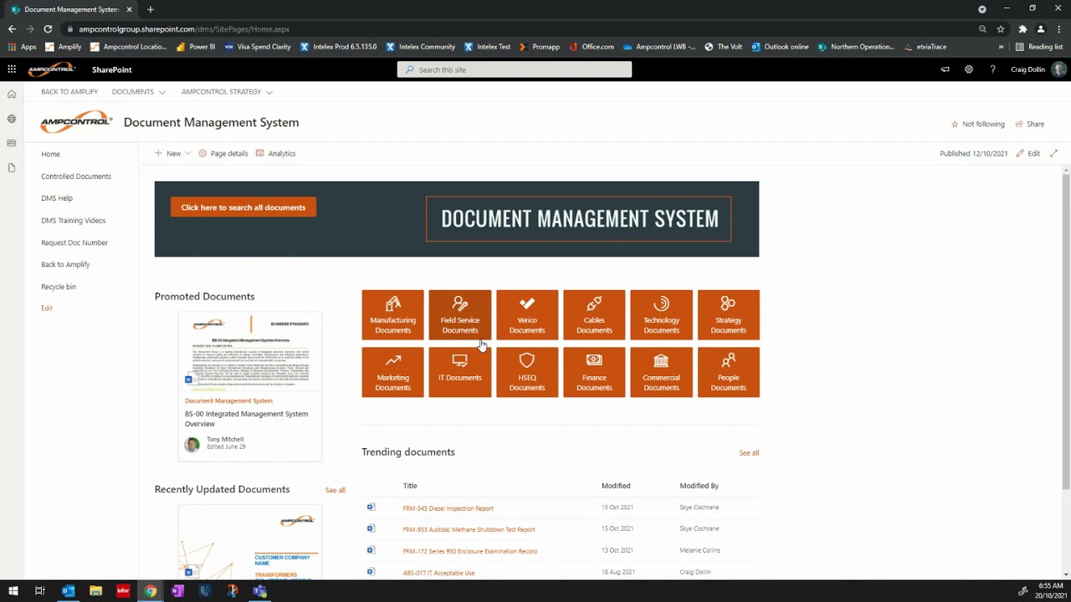The width and height of the screenshot is (1071, 602).
Task: Click the Search this site box
Action: click(515, 69)
